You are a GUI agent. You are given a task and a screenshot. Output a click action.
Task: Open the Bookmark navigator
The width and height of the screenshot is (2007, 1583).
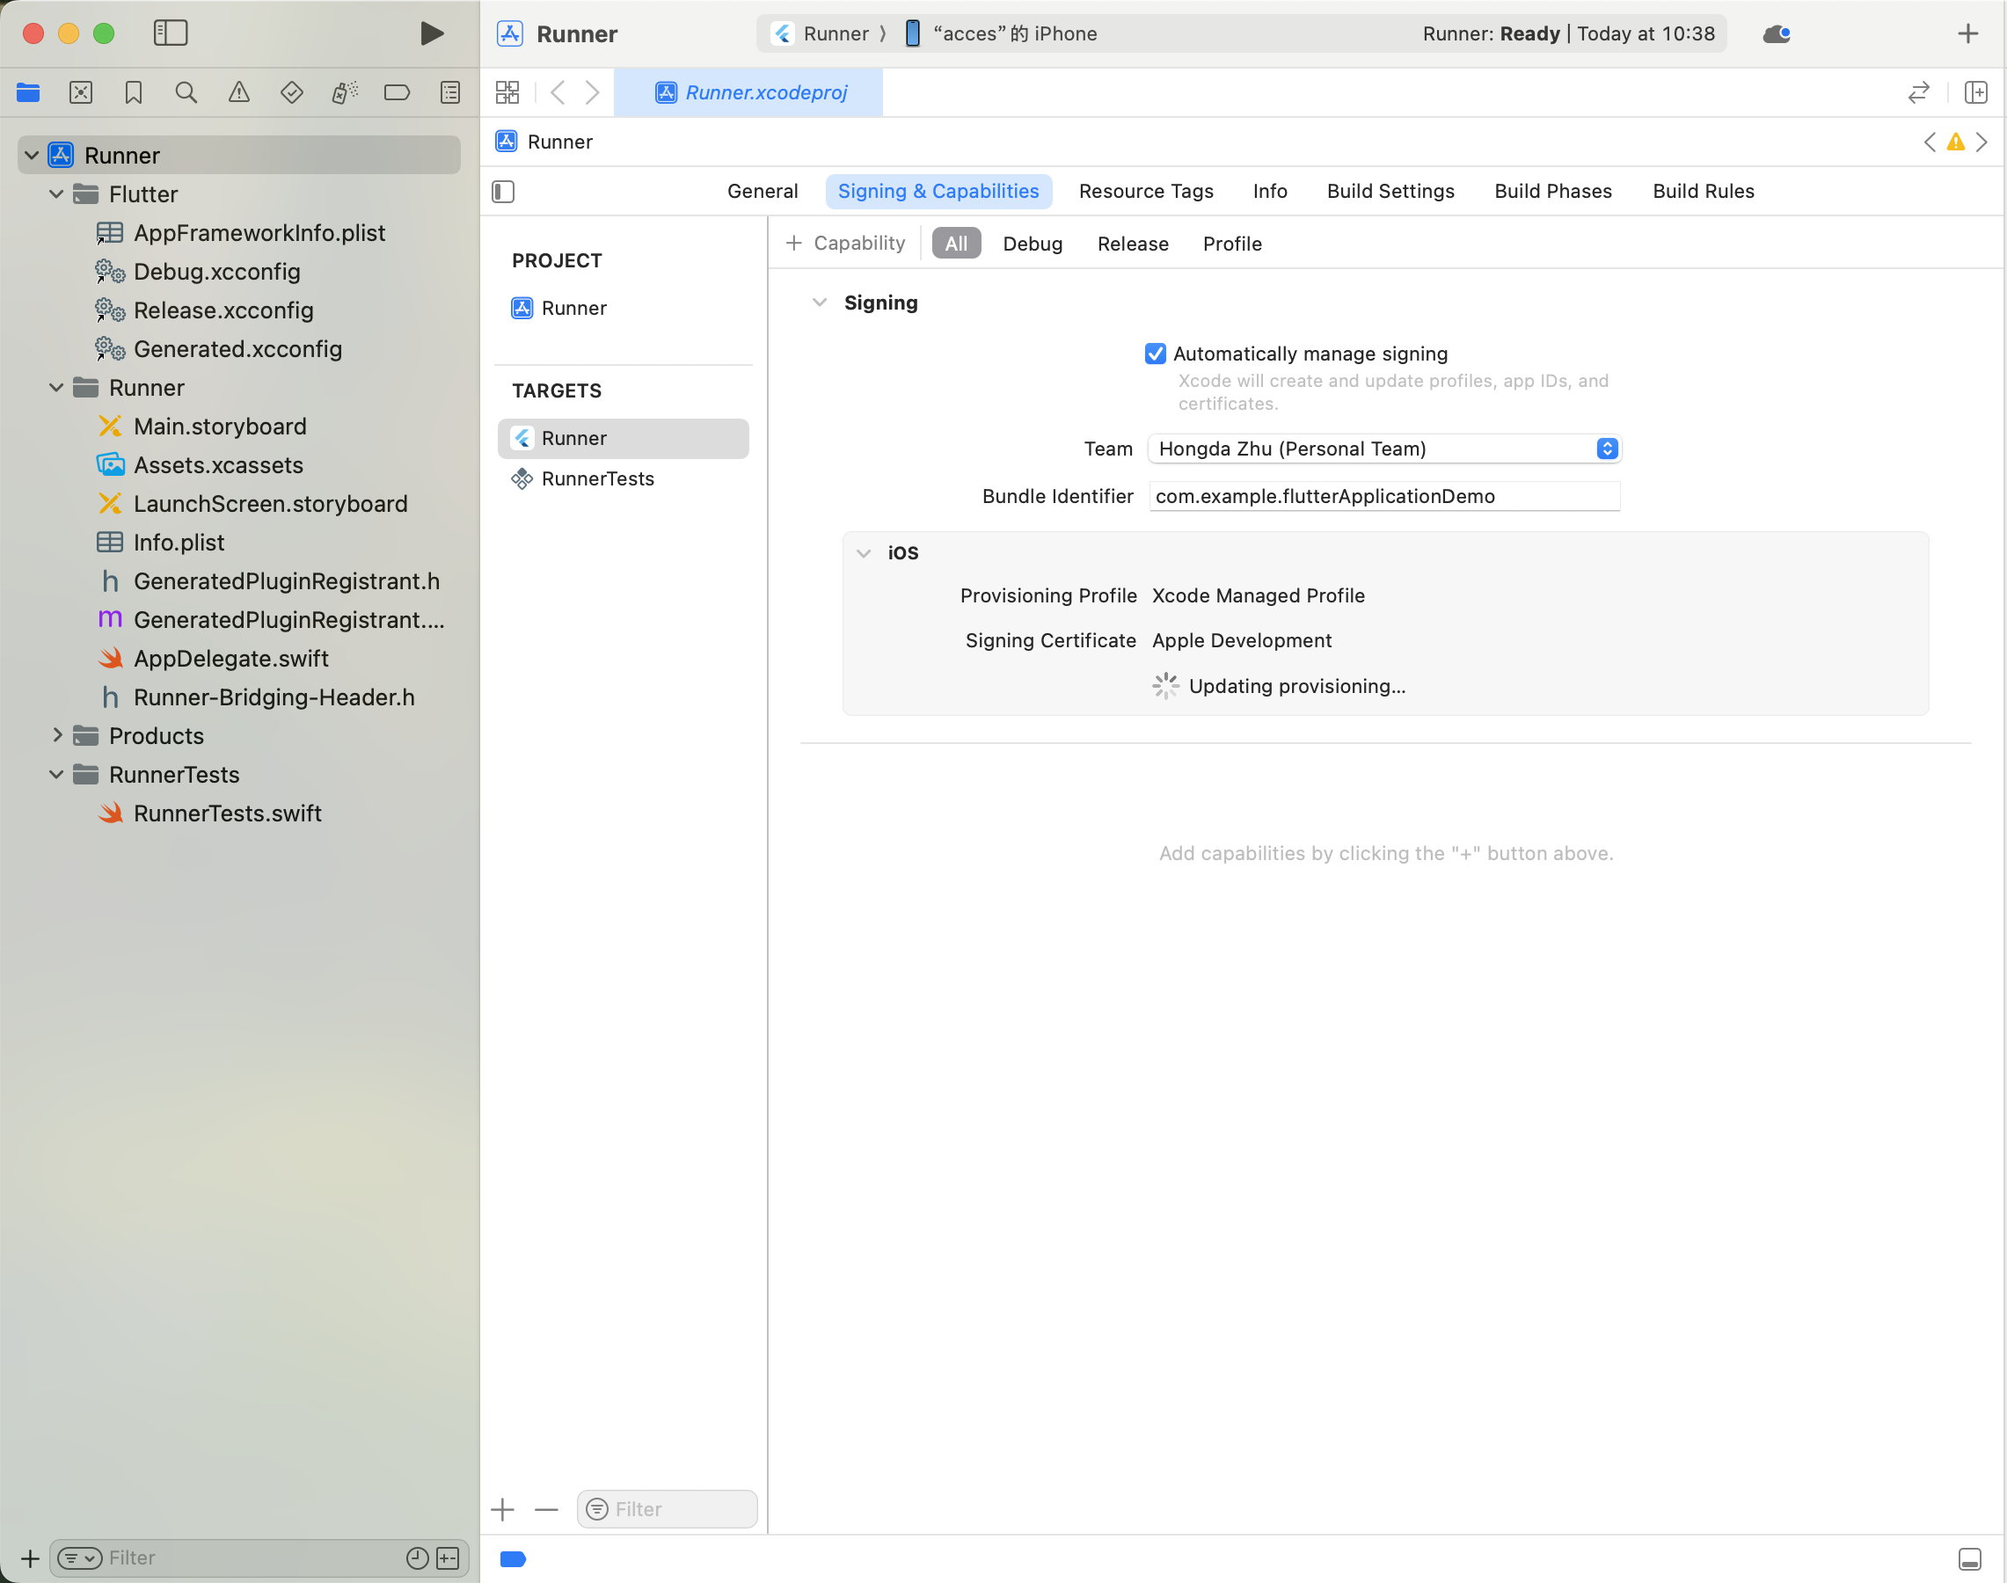click(134, 92)
